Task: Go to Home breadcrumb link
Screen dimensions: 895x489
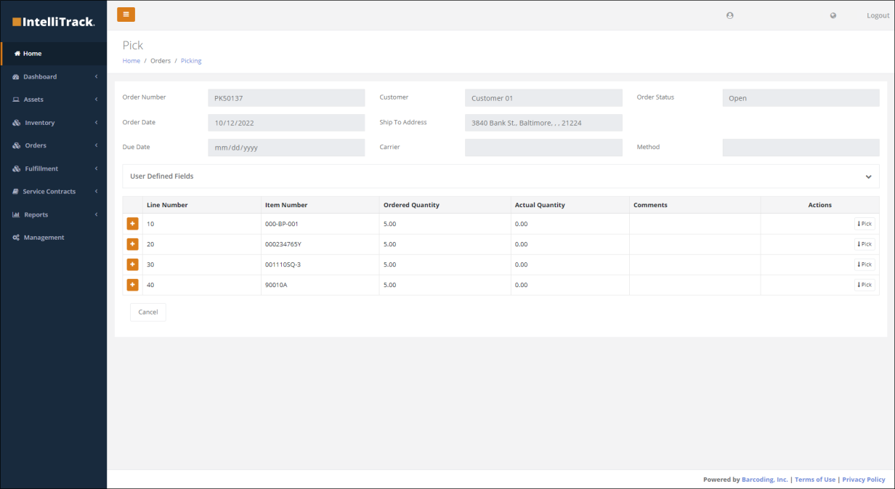Action: point(131,61)
